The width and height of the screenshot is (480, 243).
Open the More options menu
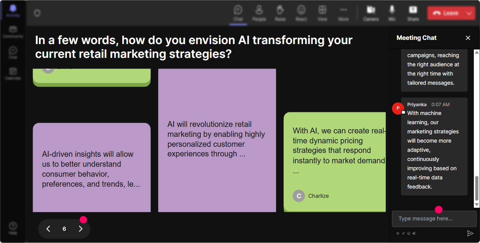click(343, 13)
